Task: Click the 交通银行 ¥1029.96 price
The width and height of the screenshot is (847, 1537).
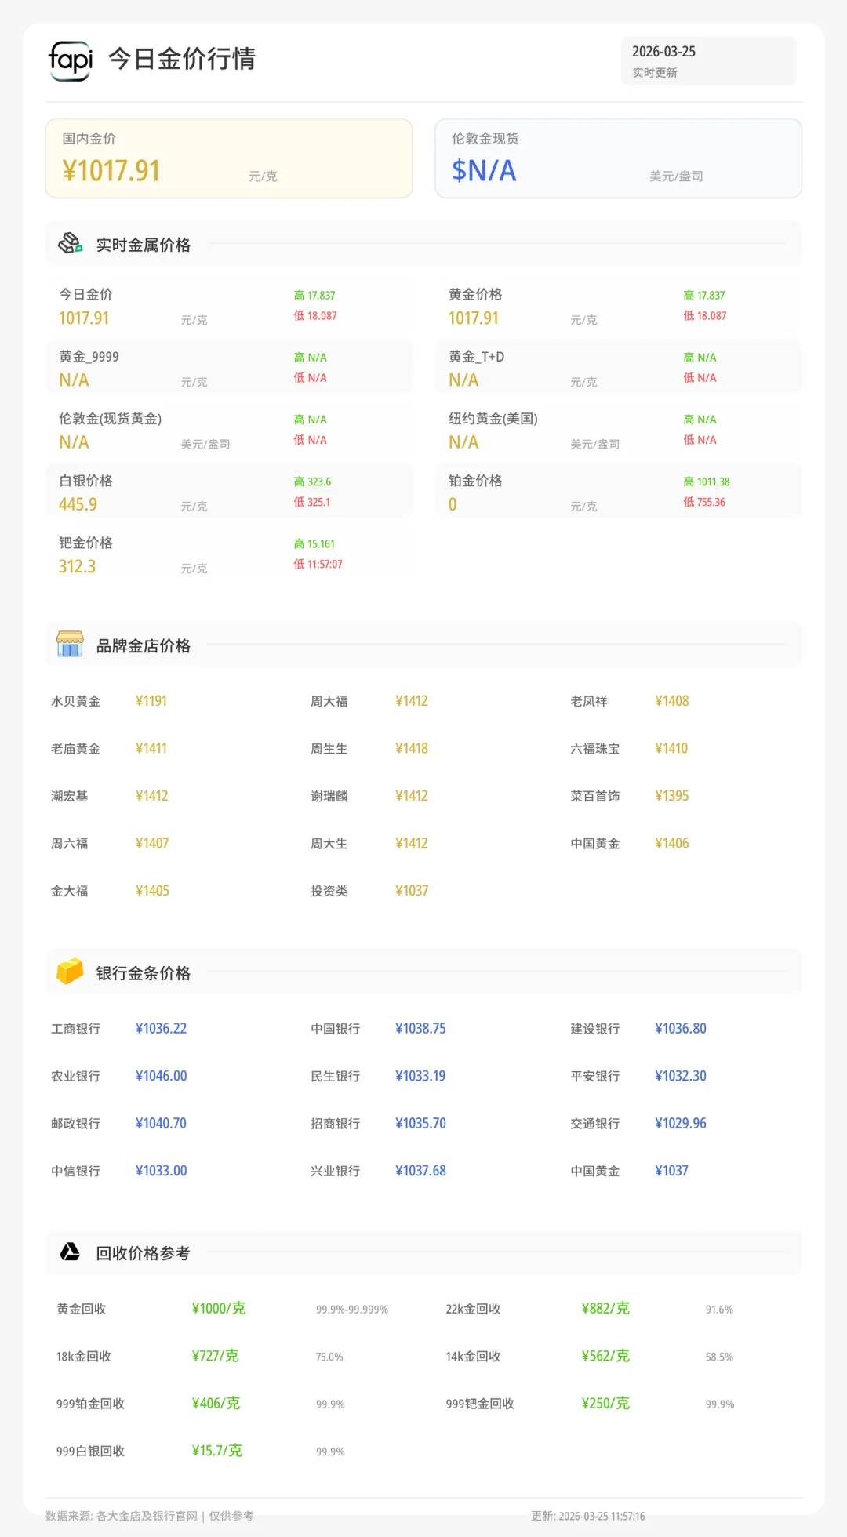Action: [x=681, y=1124]
